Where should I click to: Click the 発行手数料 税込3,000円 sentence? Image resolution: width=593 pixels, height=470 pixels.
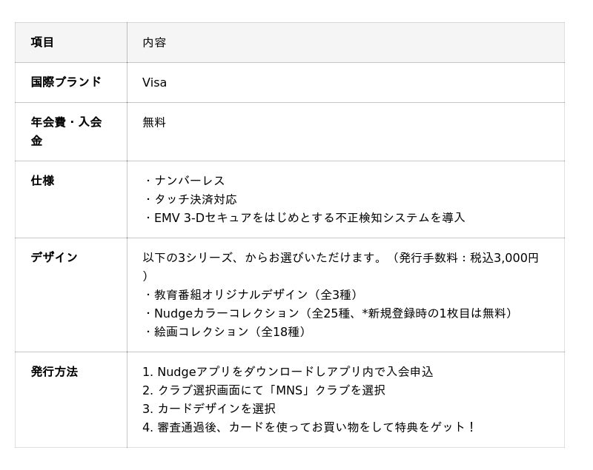[340, 258]
